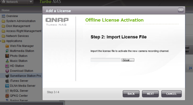
Task: Collapse the Applications tree arrow
Action: (1, 41)
